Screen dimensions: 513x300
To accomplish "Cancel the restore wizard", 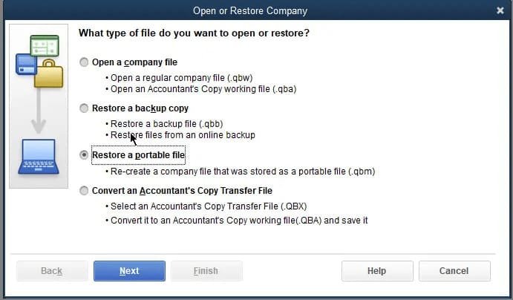I will (x=454, y=271).
